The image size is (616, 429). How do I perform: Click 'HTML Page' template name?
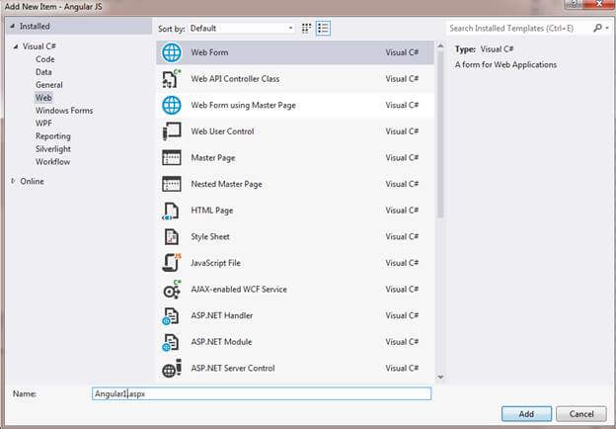(212, 211)
